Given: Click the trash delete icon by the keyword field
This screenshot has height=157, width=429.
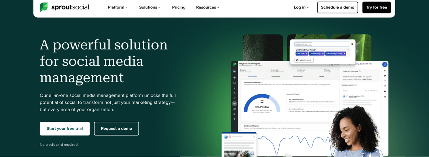Looking at the screenshot, I should (352, 44).
